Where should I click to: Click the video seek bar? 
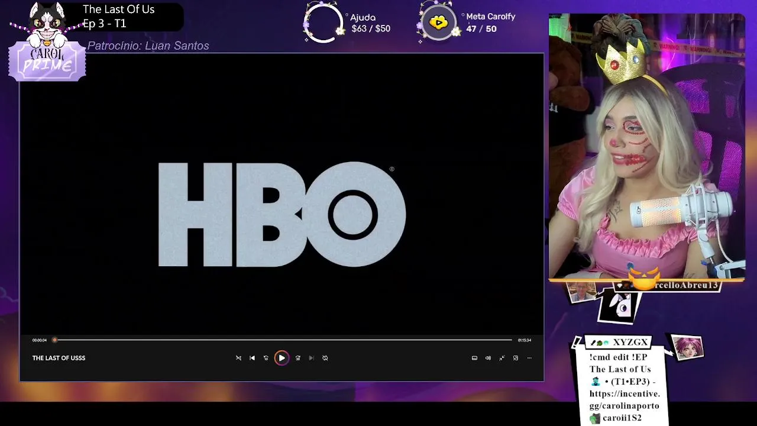(x=283, y=340)
